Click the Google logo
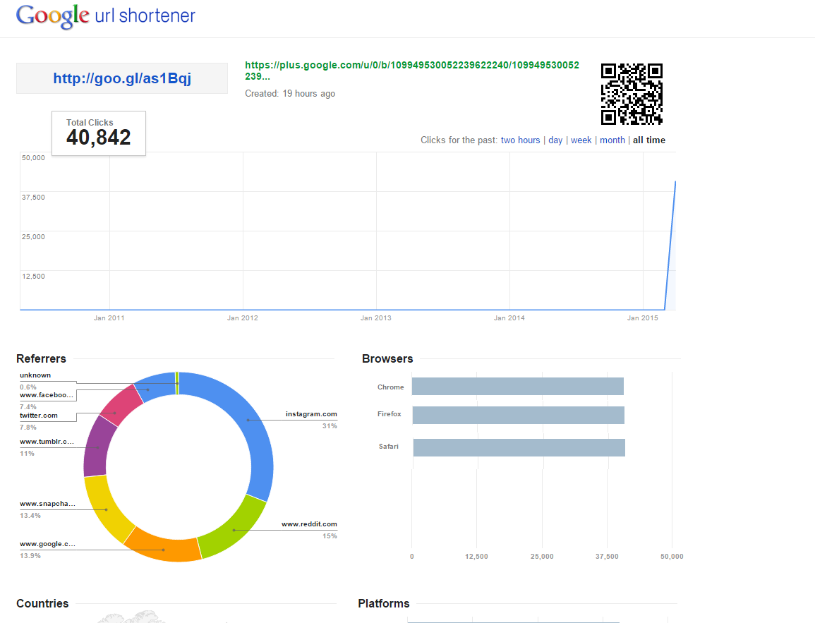The height and width of the screenshot is (623, 815). click(x=52, y=16)
